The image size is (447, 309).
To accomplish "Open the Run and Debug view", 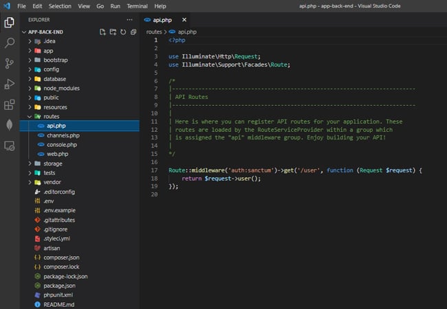I will (x=10, y=84).
